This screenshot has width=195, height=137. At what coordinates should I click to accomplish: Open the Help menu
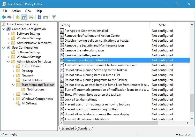[x=39, y=11]
